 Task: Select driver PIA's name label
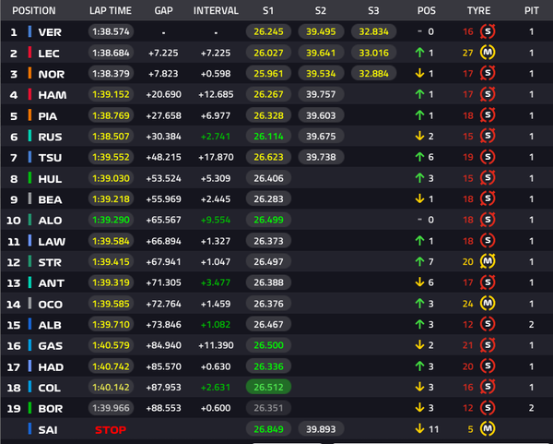[x=49, y=115]
